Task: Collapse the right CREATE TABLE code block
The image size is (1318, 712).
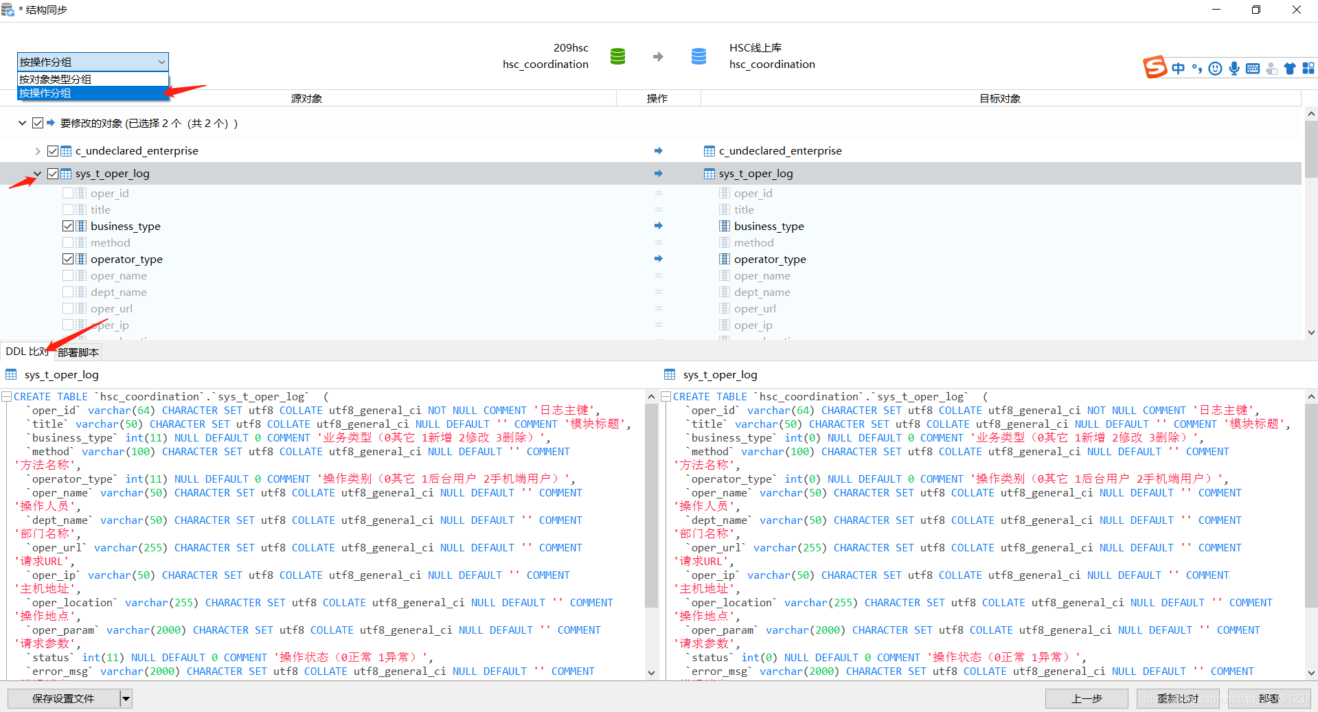Action: click(x=666, y=397)
